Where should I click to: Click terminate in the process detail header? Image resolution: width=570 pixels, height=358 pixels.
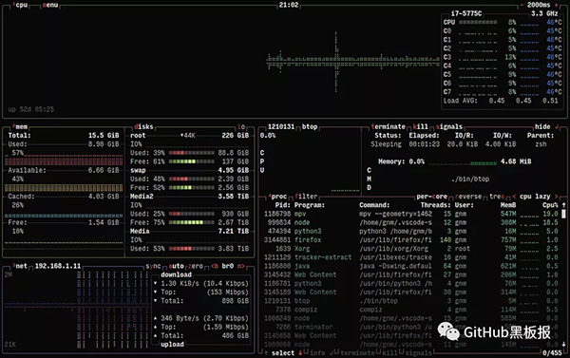[x=388, y=126]
